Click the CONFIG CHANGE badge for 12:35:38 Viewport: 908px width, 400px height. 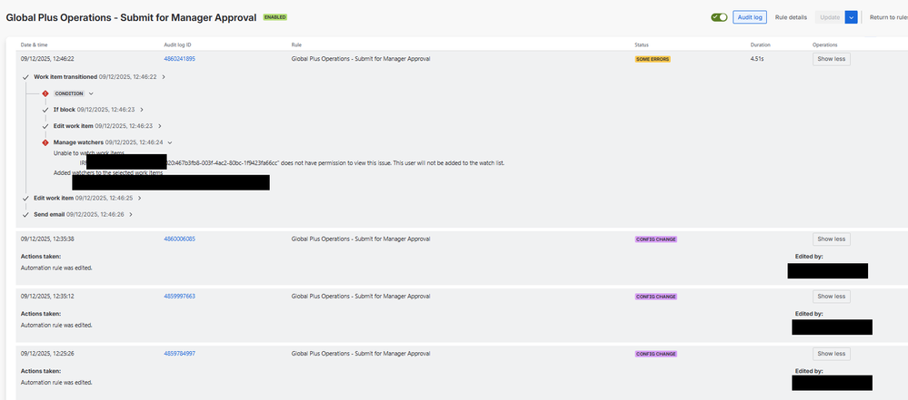coord(656,239)
